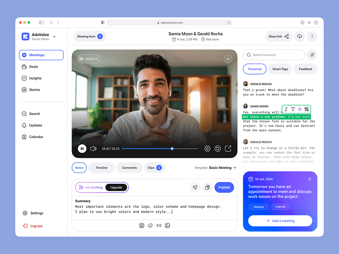Insert an emoji into the summary
The image size is (339, 254).
(x=142, y=226)
